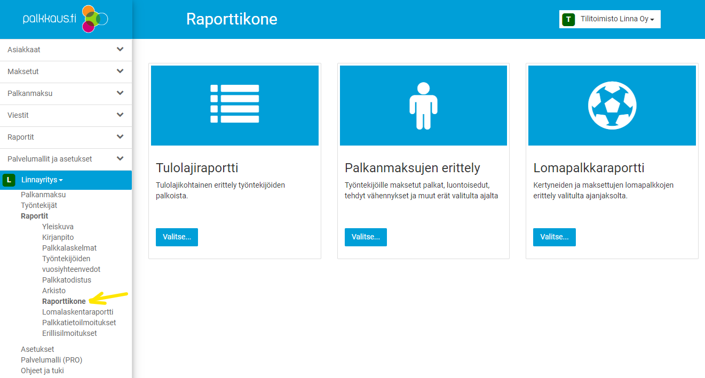The width and height of the screenshot is (705, 378).
Task: Click the green T avatar for Tilitoimisto Linna
Action: click(x=568, y=19)
